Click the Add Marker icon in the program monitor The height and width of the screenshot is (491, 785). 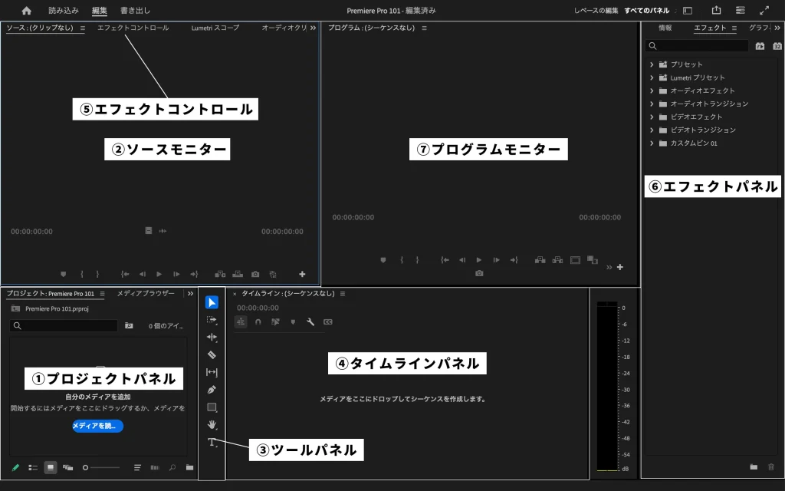click(x=383, y=260)
